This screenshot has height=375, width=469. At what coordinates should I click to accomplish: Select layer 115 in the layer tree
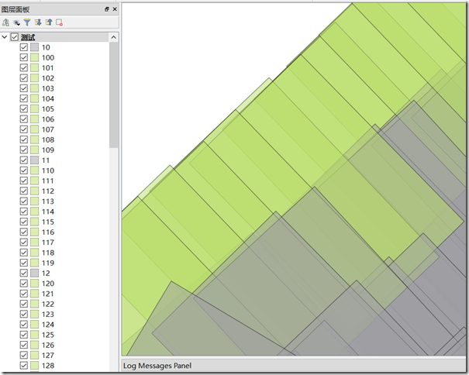pyautogui.click(x=48, y=222)
